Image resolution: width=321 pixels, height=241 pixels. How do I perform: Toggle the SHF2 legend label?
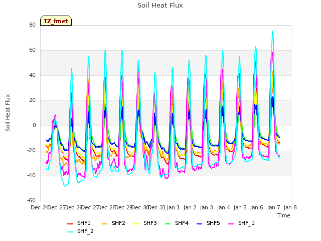(x=118, y=223)
